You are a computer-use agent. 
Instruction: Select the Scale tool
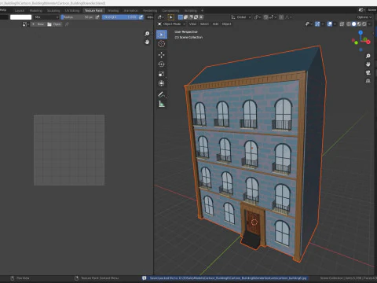click(x=162, y=74)
